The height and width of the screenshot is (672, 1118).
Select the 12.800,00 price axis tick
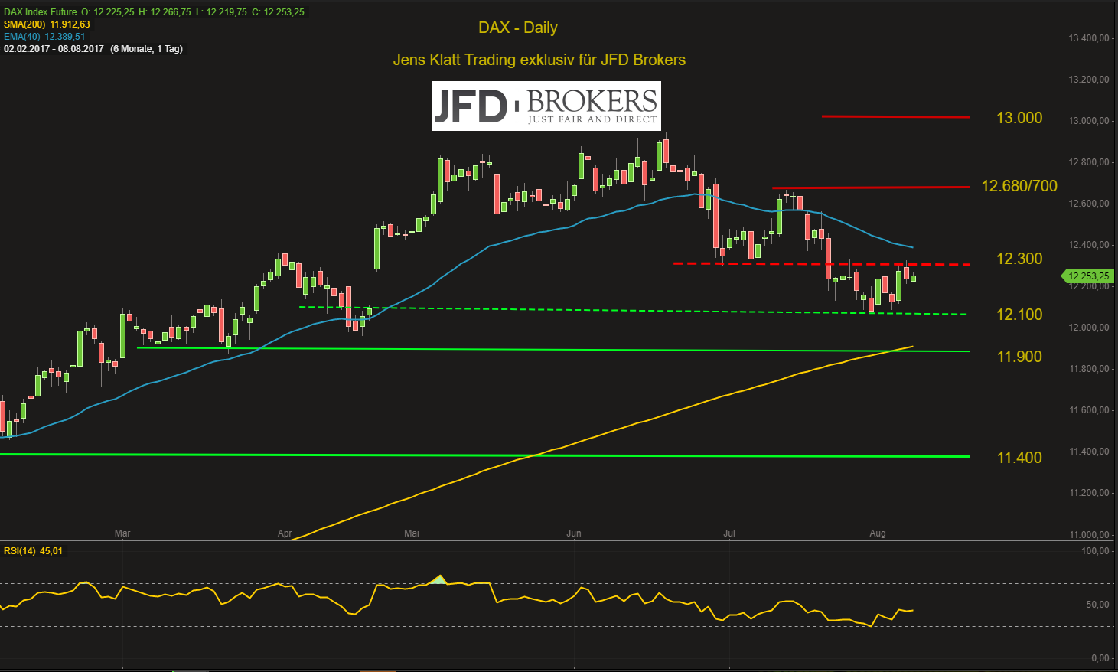click(x=1090, y=162)
